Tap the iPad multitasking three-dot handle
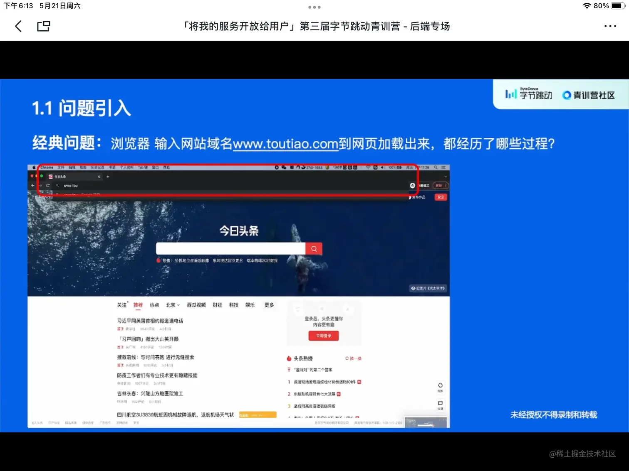The width and height of the screenshot is (629, 471). click(314, 7)
